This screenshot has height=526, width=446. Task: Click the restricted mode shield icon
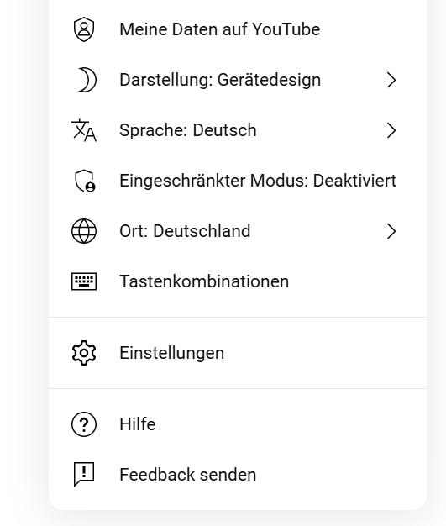click(x=85, y=181)
